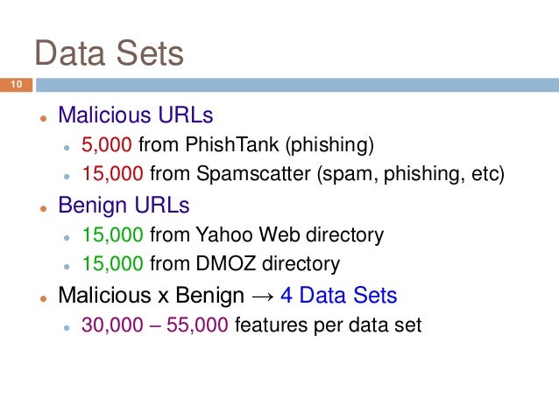Click the sub-bullet next to the Yahoo Web directory line
559x419 pixels.
tap(67, 236)
